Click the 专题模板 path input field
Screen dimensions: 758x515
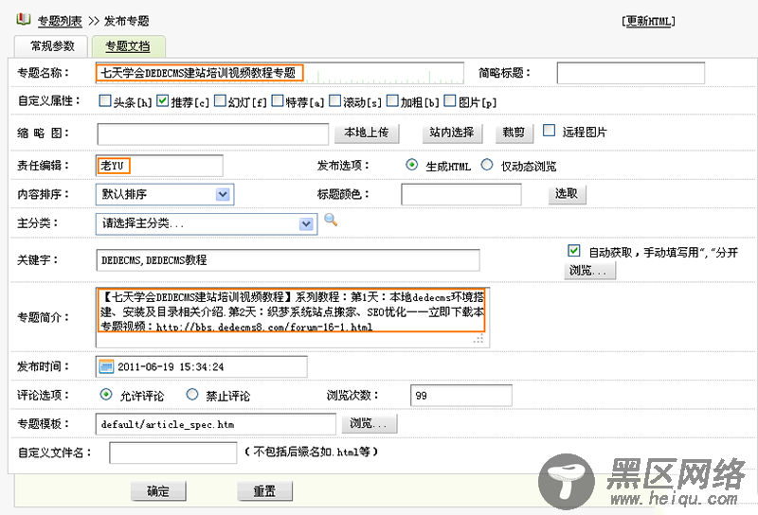coord(216,424)
